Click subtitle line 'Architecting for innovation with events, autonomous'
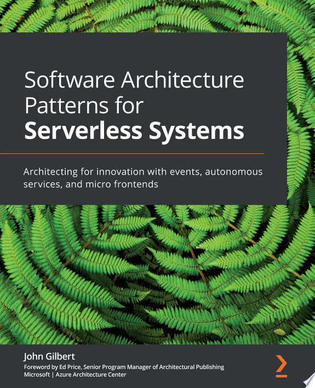315x388 pixels. 143,171
